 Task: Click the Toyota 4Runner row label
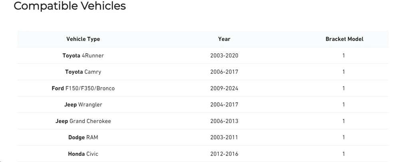pyautogui.click(x=83, y=55)
